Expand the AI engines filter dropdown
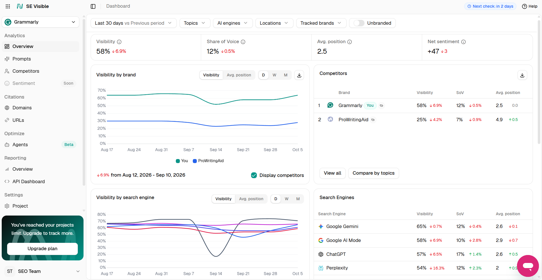The image size is (542, 280). (233, 23)
